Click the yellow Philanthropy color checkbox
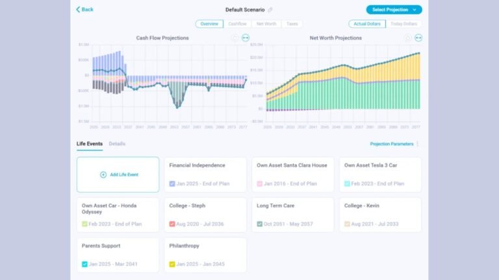This screenshot has height=280, width=499. click(x=172, y=264)
